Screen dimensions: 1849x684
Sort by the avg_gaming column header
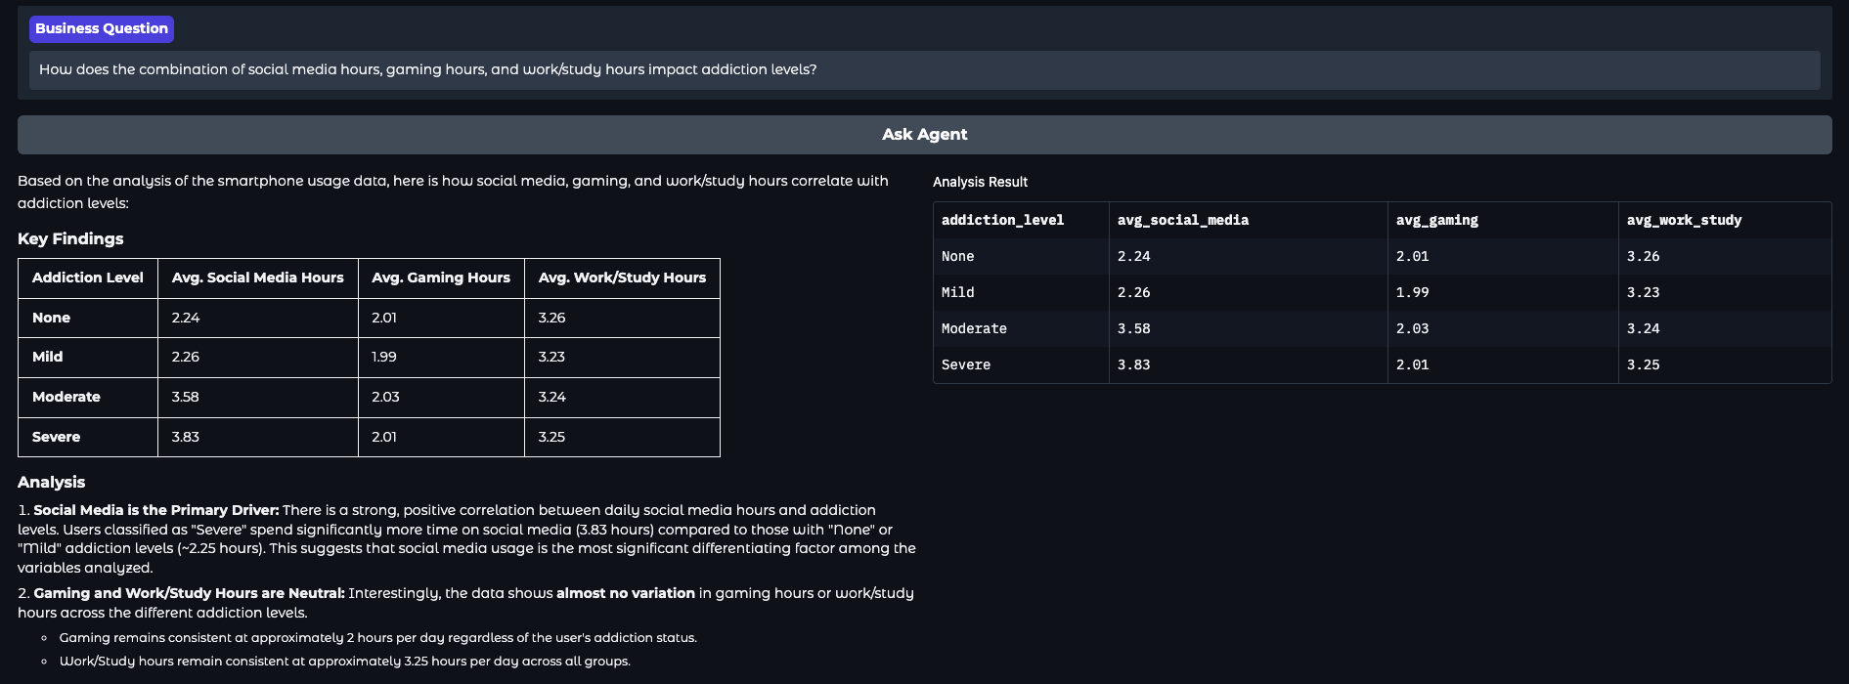[x=1436, y=221]
